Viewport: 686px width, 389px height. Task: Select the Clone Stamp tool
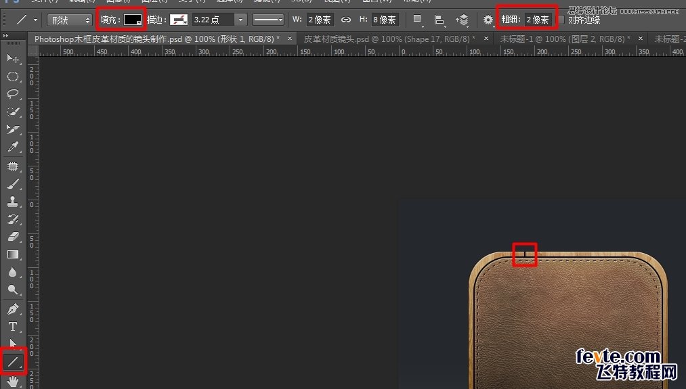(13, 202)
